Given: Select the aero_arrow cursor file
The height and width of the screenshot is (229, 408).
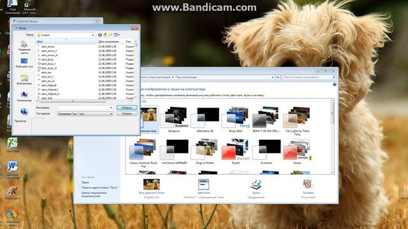Looking at the screenshot, I should [x=48, y=46].
